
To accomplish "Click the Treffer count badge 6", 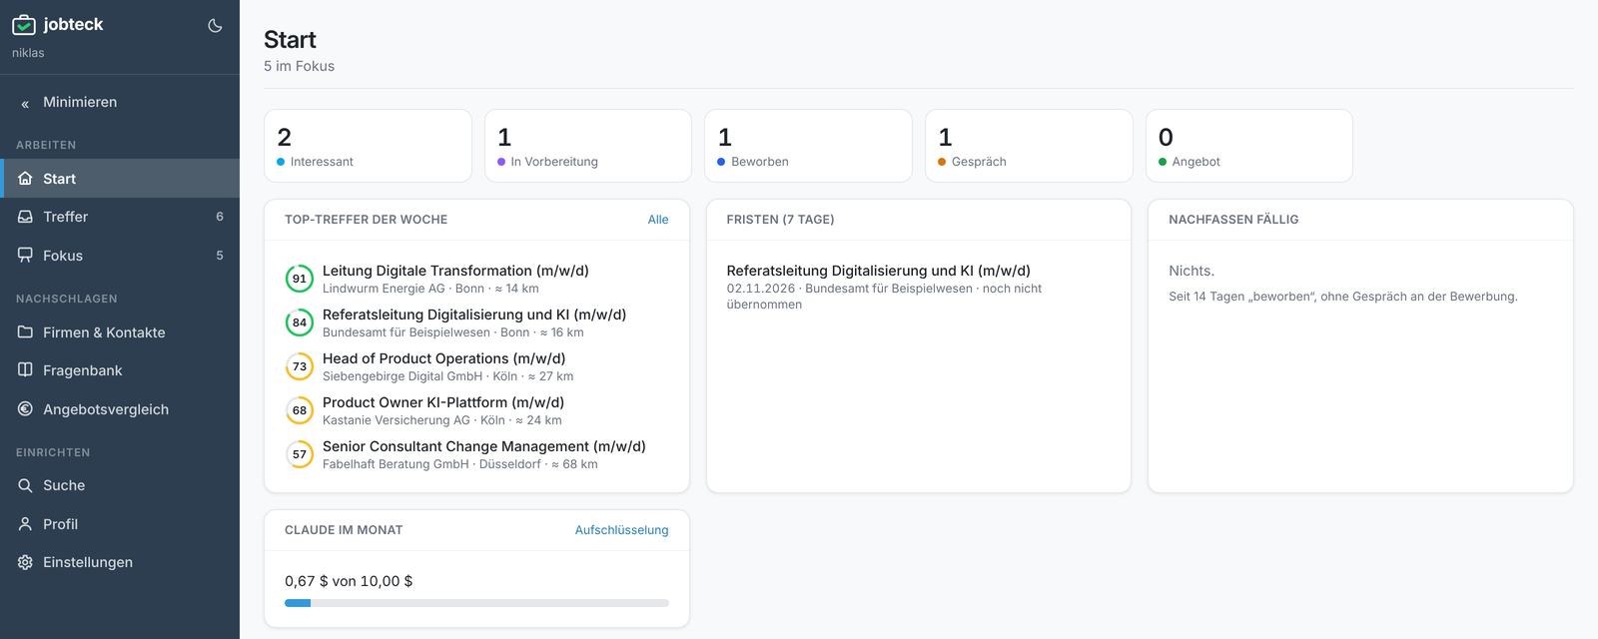I will tap(220, 217).
